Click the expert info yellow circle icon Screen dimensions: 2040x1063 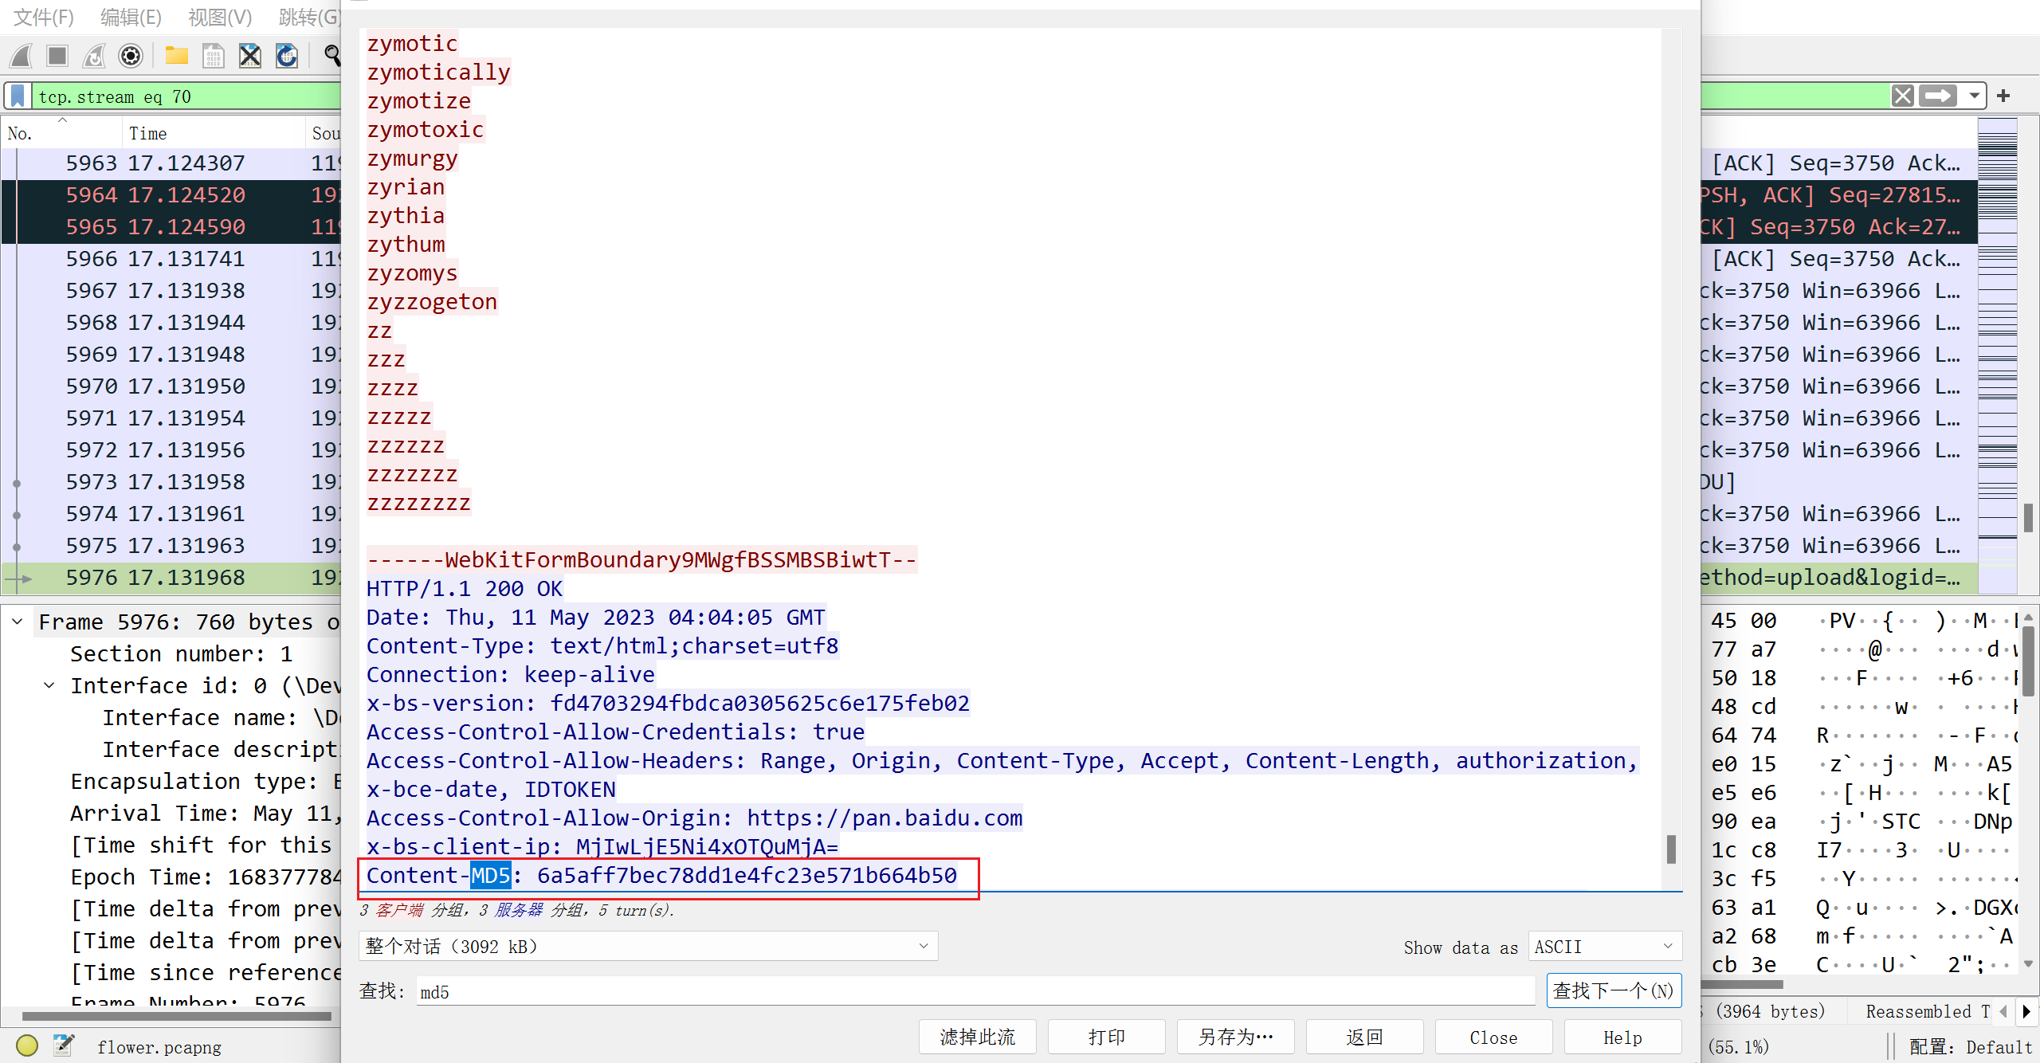pos(27,1045)
